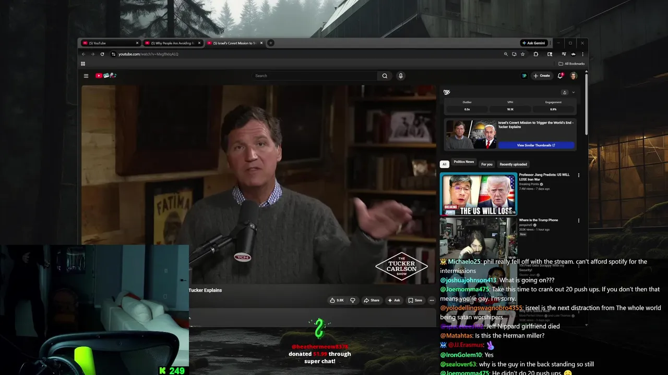Go back with the browser back arrow
The width and height of the screenshot is (668, 375).
[83, 54]
